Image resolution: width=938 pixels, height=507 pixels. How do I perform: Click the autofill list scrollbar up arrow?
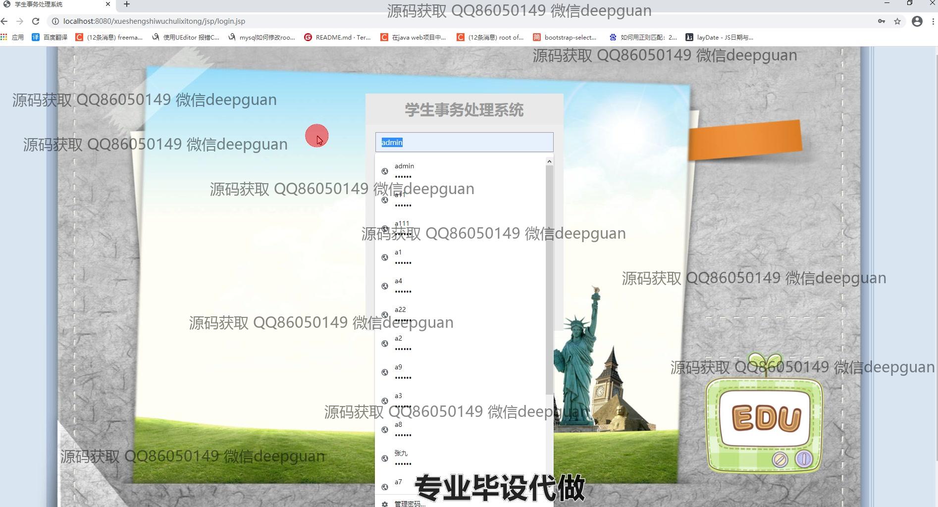coord(549,161)
